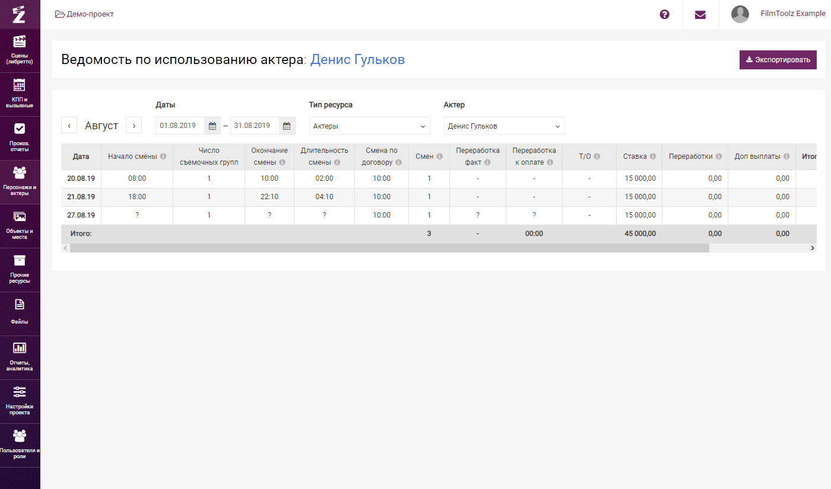
Task: Click the FilmToolz Z logo
Action: (20, 14)
